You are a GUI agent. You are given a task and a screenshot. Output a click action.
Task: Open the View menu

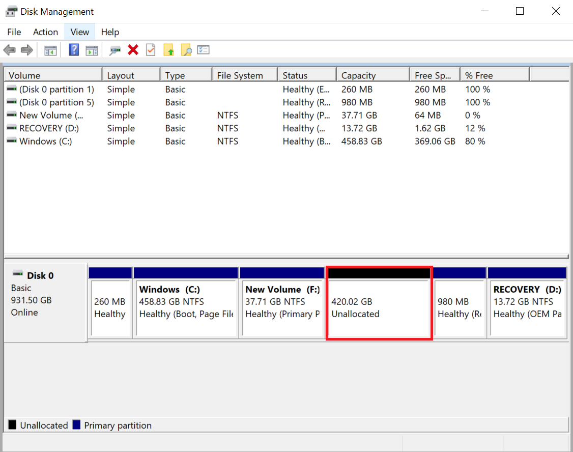79,32
